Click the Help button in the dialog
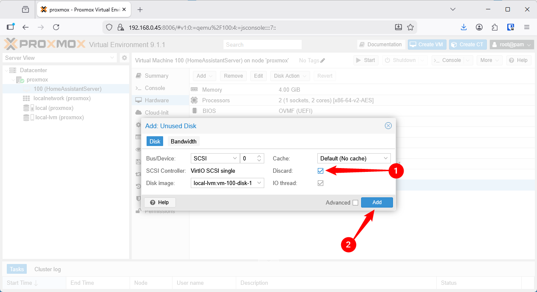The width and height of the screenshot is (537, 292). 160,202
